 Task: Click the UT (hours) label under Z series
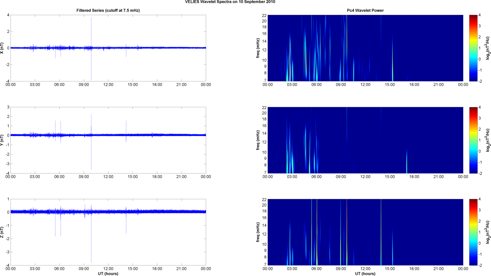coord(108,274)
